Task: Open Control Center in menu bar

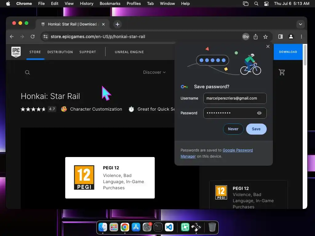Action: point(266,4)
